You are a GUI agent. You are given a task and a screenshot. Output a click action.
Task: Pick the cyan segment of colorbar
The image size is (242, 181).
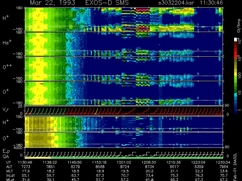click(236, 95)
